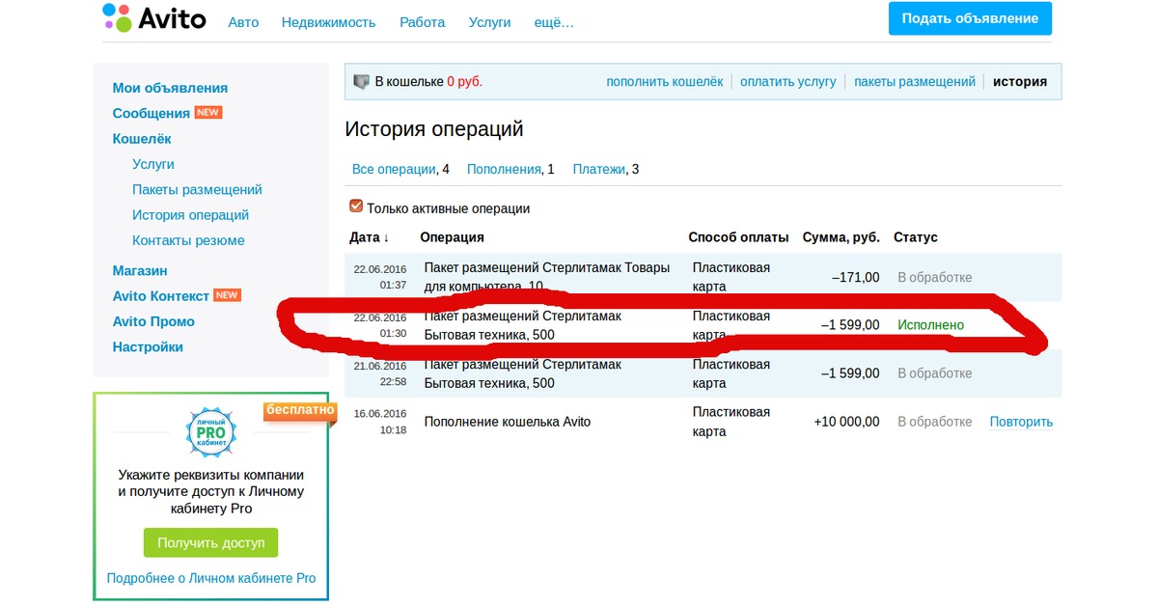Image resolution: width=1158 pixels, height=606 pixels.
Task: Open Сообщения in the sidebar
Action: (x=152, y=113)
